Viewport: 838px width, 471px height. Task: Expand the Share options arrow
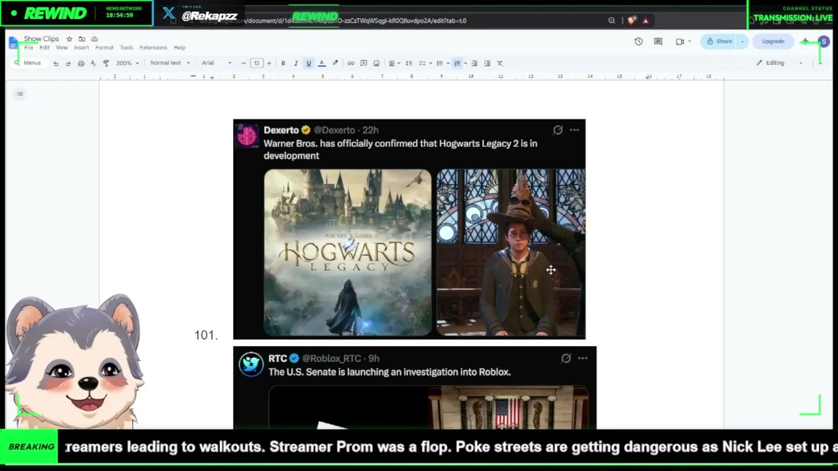click(x=742, y=42)
